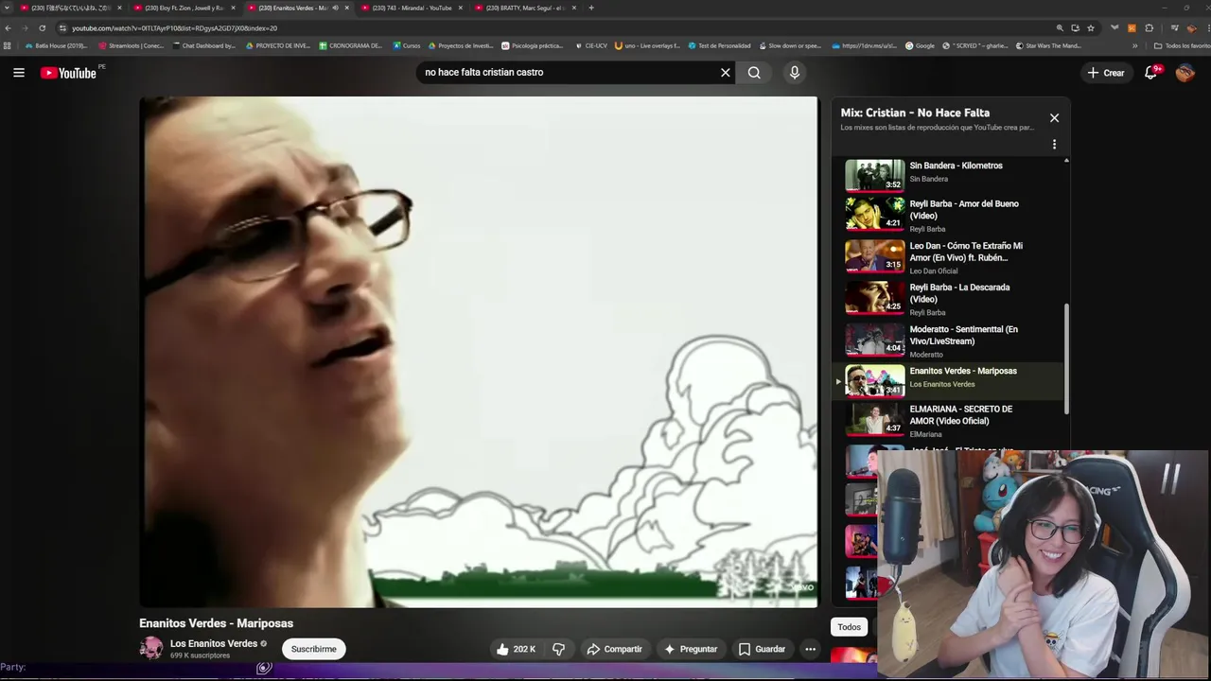The image size is (1211, 681).
Task: Save the video with Guardar
Action: click(x=762, y=649)
